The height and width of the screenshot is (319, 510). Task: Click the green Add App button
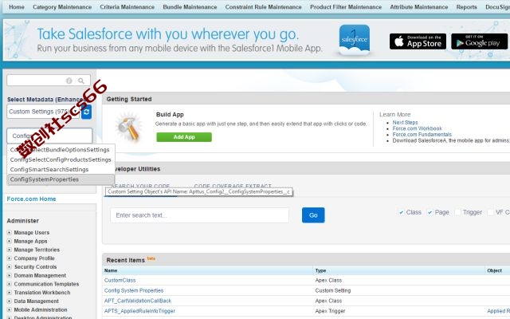pyautogui.click(x=184, y=137)
